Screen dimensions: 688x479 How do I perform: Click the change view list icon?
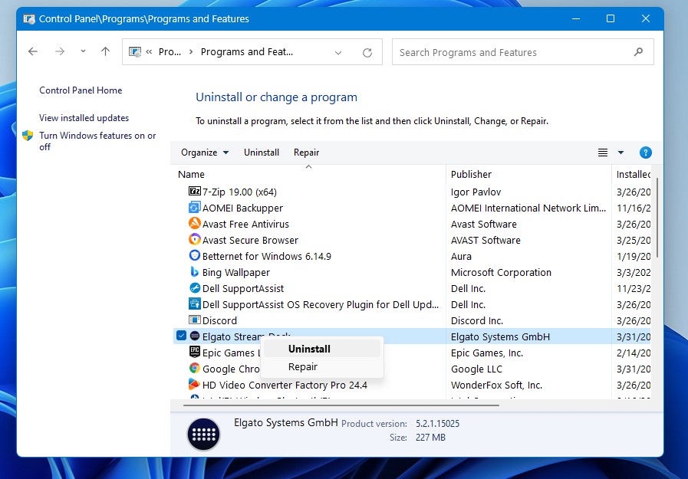603,153
